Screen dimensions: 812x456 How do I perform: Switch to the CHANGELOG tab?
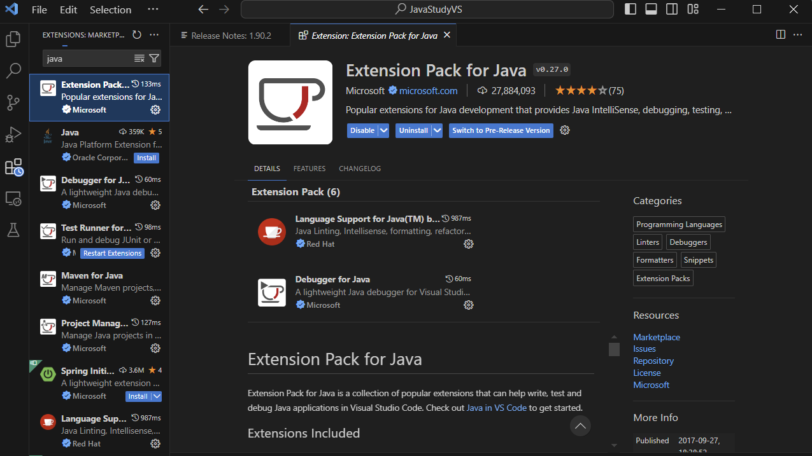360,169
